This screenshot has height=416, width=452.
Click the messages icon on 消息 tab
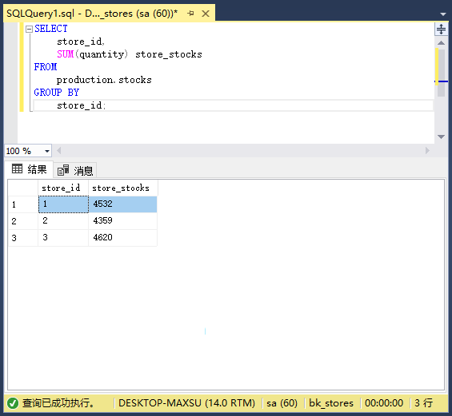(63, 170)
